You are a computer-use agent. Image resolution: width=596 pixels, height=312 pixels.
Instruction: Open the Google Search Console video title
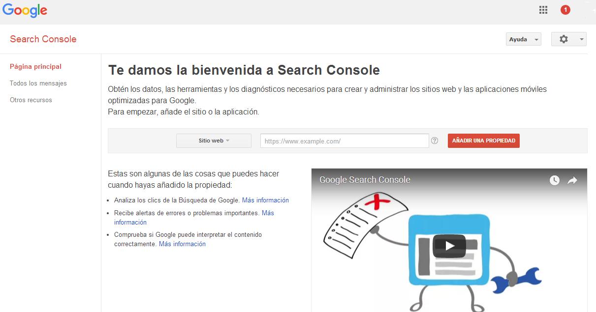[365, 180]
